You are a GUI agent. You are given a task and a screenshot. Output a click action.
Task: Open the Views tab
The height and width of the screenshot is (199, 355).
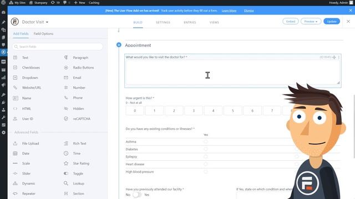[x=214, y=22]
